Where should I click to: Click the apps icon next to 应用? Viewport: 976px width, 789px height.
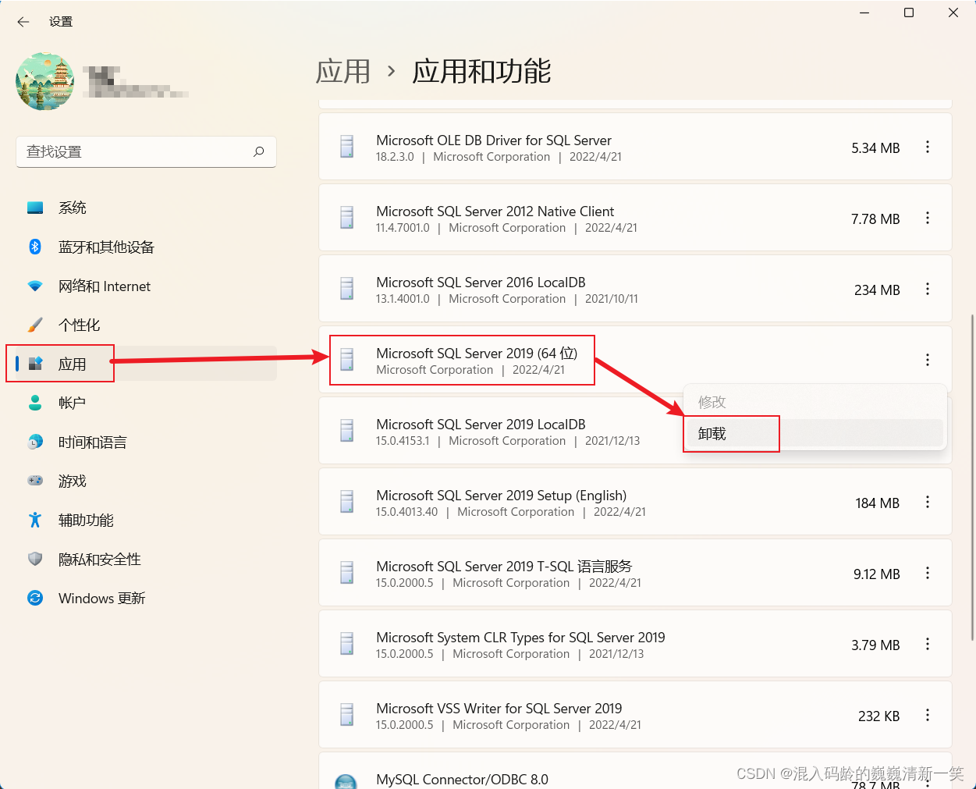click(35, 364)
